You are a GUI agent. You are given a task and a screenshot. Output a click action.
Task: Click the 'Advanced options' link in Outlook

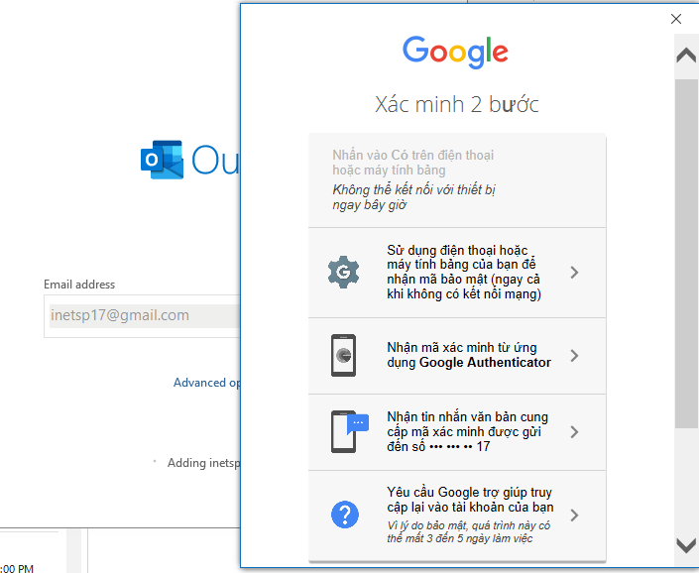coord(207,383)
